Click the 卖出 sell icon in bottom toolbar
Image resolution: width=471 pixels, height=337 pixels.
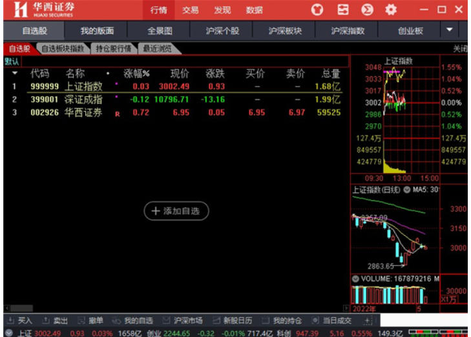[46, 321]
